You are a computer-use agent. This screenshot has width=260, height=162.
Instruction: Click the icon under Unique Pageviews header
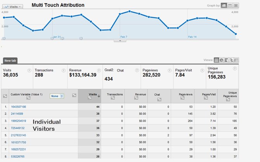228,99
